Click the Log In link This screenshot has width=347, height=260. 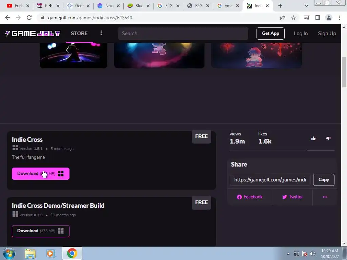pos(301,34)
